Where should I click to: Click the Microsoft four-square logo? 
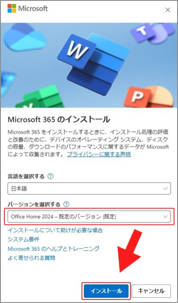(x=12, y=8)
